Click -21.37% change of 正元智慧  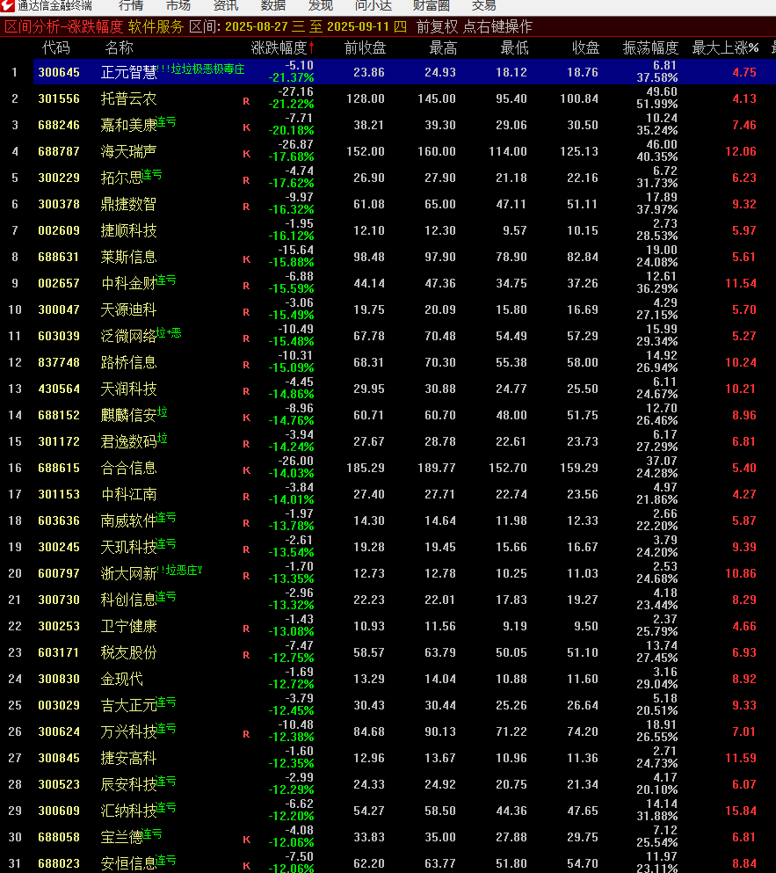pos(291,78)
